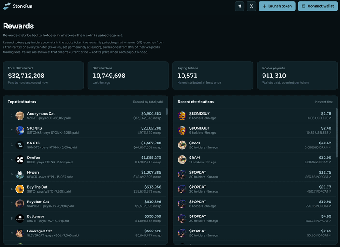
Task: Open the X social icon
Action: (251, 6)
